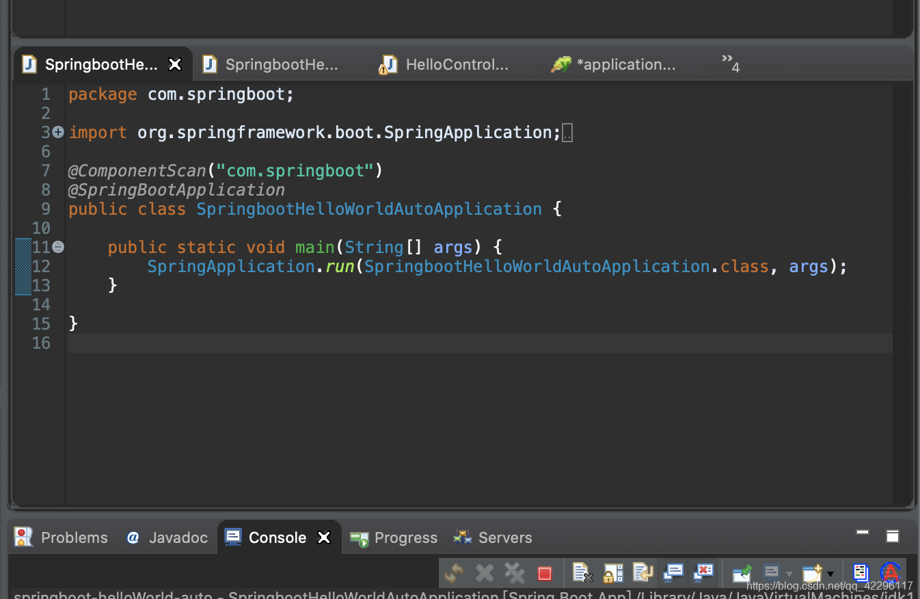Toggle show console on standard output change
The height and width of the screenshot is (599, 920).
coord(673,572)
